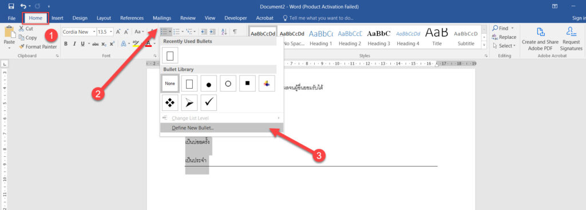Toggle strikethrough formatting
Viewport: 586px width, 210px height.
96,43
